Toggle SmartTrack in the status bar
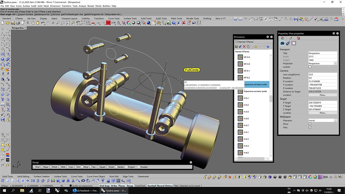This screenshot has width=345, height=194. click(x=140, y=186)
